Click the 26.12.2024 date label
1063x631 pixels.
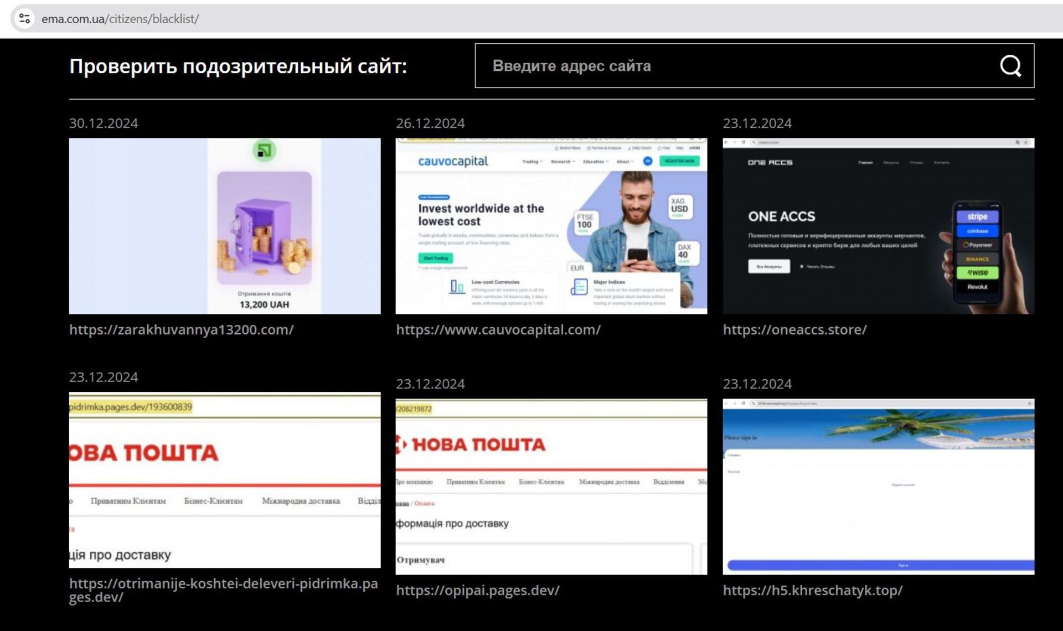(430, 123)
